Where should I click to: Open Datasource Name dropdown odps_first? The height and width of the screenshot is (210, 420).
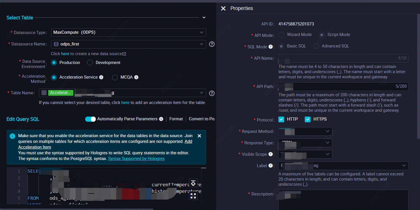(x=128, y=44)
